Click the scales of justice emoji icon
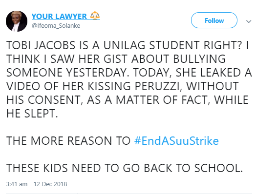The height and width of the screenshot is (194, 256). pos(95,16)
